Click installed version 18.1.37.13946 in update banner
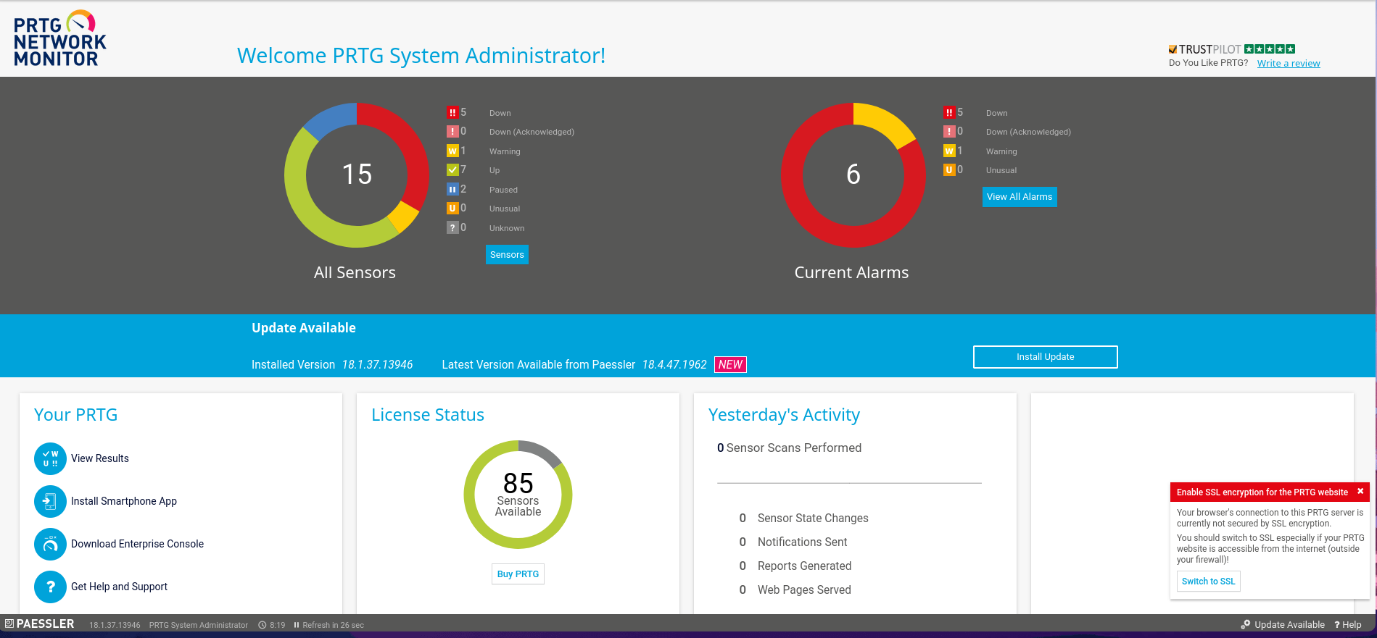 377,365
